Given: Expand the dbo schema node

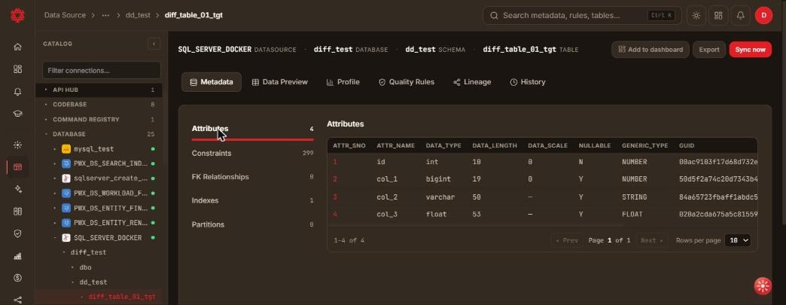Looking at the screenshot, I should (x=73, y=267).
